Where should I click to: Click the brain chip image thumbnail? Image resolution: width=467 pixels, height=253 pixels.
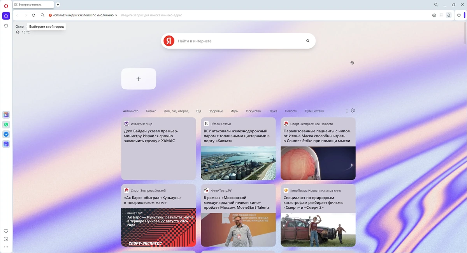[x=318, y=163]
